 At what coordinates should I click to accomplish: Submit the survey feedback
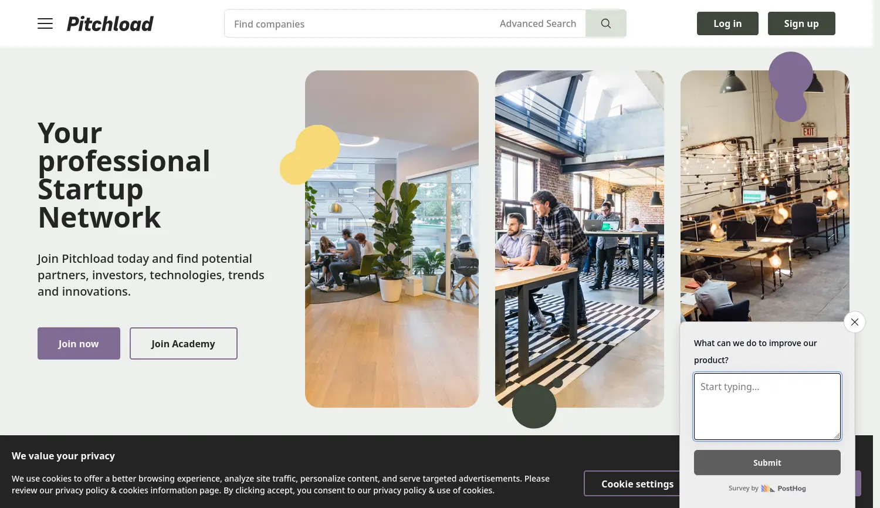coord(767,463)
